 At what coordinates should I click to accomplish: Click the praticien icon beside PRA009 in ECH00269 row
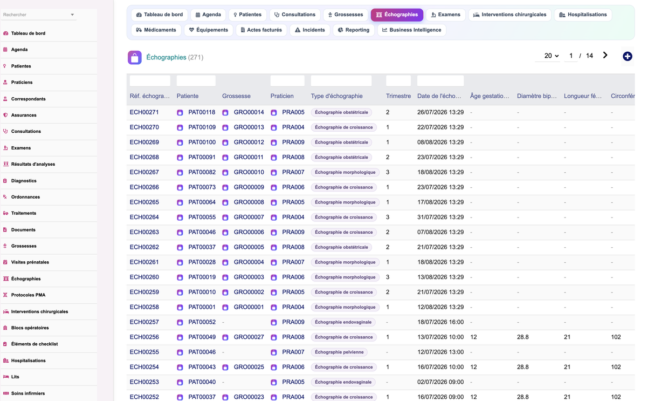click(274, 142)
